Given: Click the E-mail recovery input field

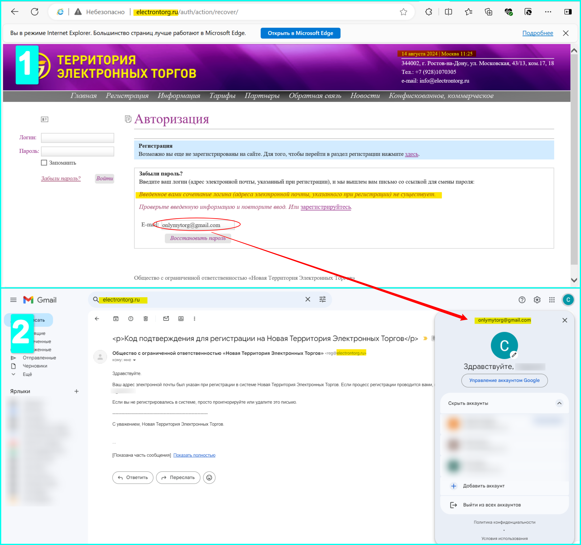Looking at the screenshot, I should 198,225.
